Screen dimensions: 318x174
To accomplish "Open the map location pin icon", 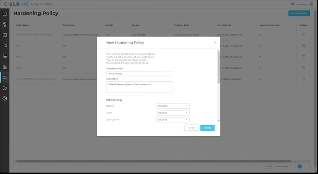I will 5,24.
